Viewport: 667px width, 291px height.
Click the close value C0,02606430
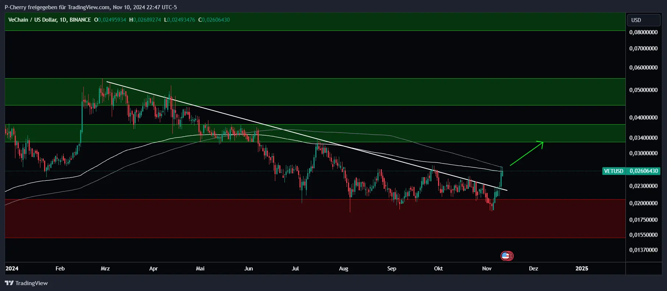(214, 20)
